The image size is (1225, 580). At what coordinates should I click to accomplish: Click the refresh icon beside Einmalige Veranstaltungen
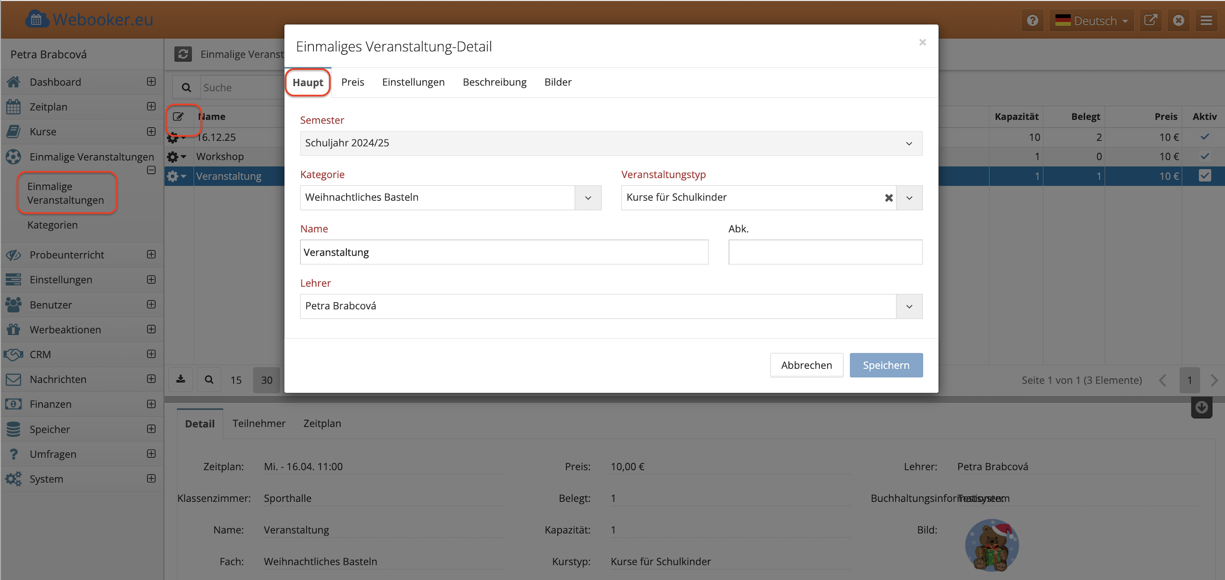(x=183, y=54)
